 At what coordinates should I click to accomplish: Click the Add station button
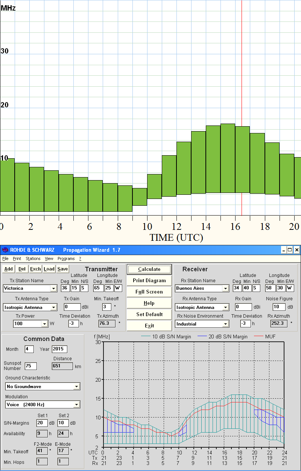point(8,269)
